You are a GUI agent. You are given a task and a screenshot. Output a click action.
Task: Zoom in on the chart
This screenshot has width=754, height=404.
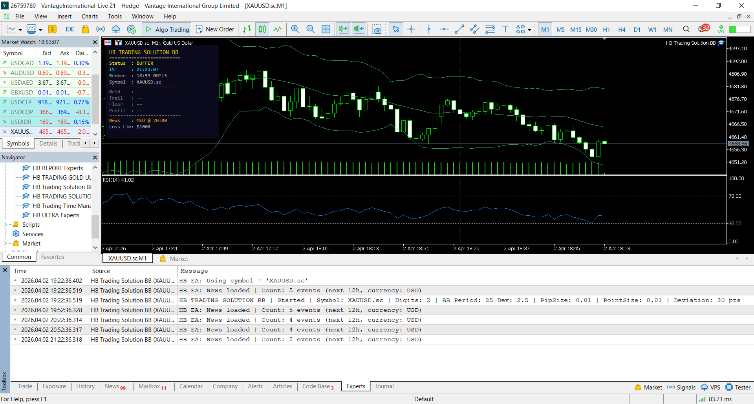(295, 29)
